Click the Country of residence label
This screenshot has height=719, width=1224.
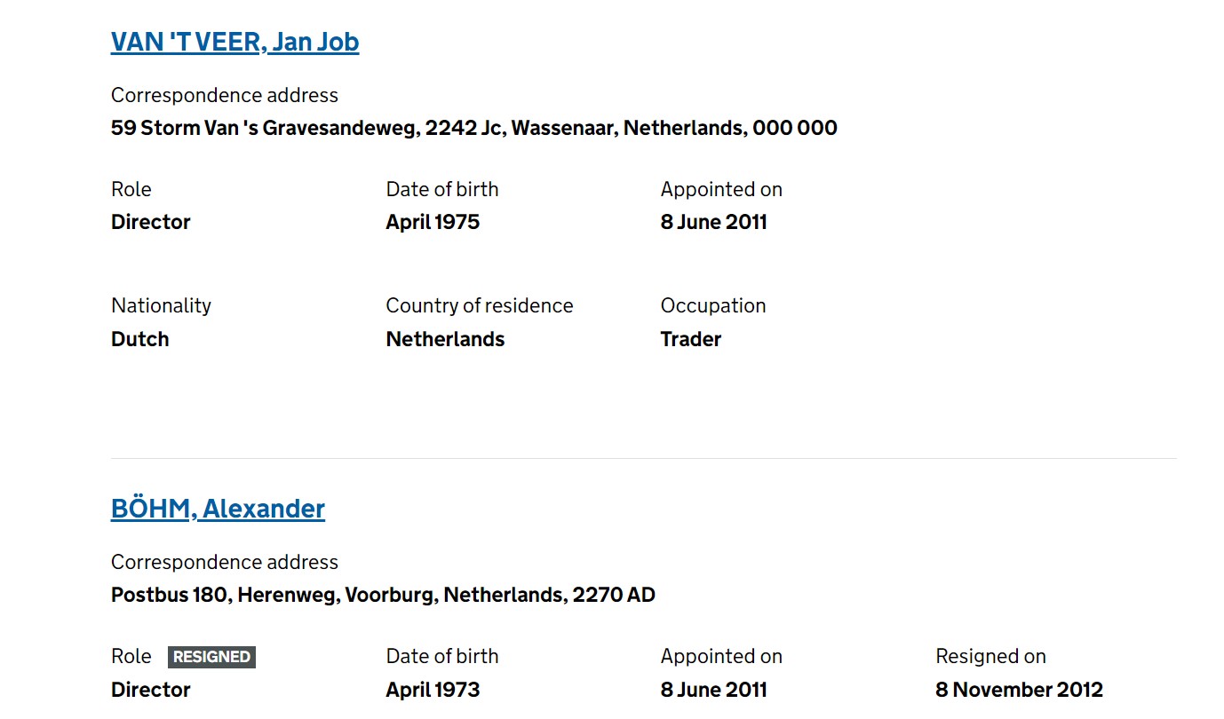coord(480,305)
